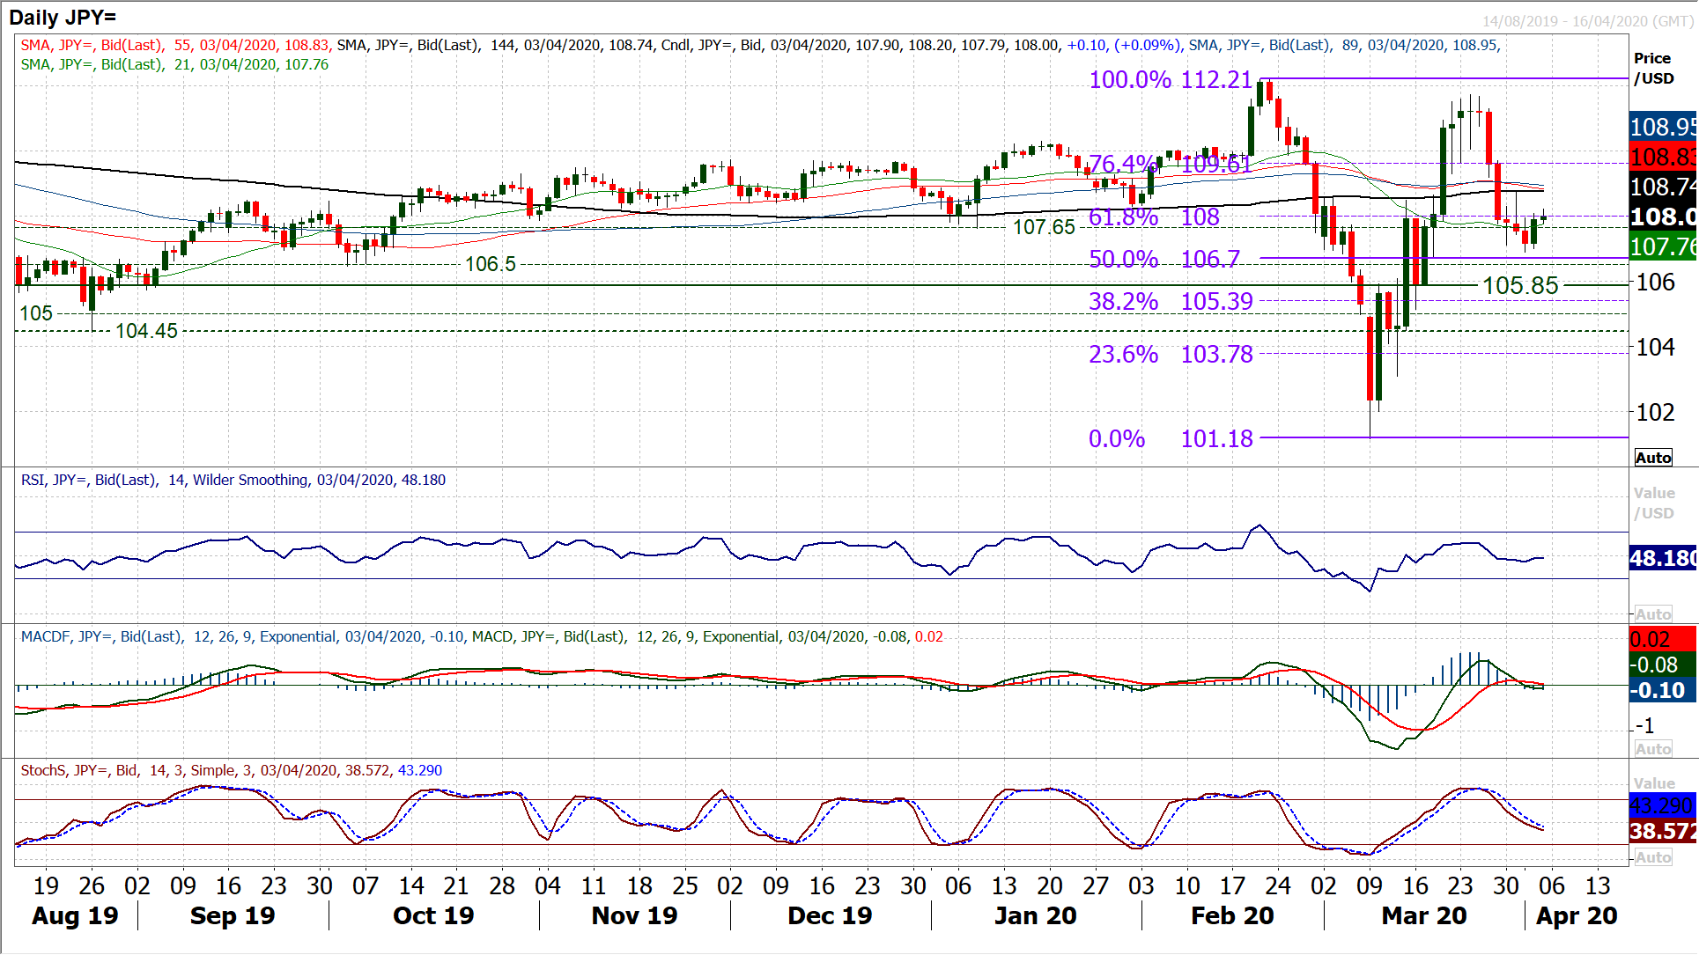Click the Auto label in RSI panel
The height and width of the screenshot is (955, 1699).
[x=1653, y=614]
